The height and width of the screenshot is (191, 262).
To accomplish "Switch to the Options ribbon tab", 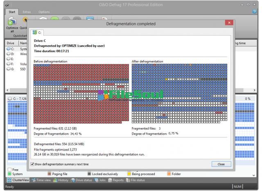I will (44, 12).
